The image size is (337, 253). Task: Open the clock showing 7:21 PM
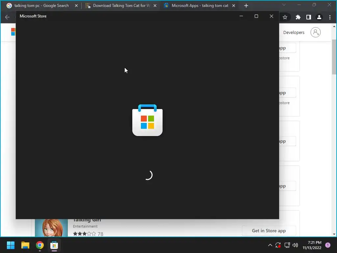point(312,245)
